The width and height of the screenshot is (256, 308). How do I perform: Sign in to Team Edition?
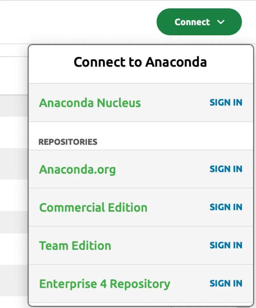(x=226, y=246)
